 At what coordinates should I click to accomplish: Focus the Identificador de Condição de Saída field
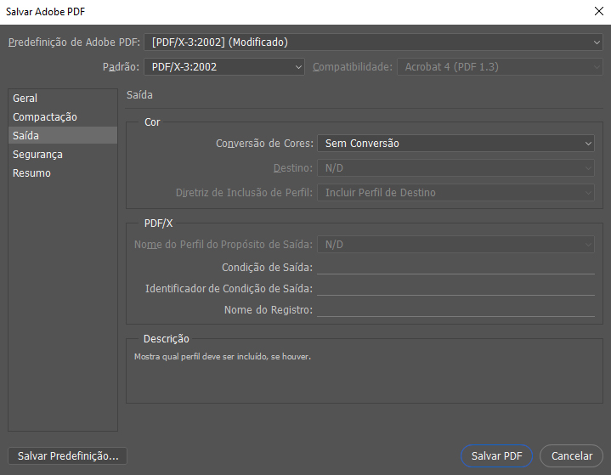tap(455, 289)
